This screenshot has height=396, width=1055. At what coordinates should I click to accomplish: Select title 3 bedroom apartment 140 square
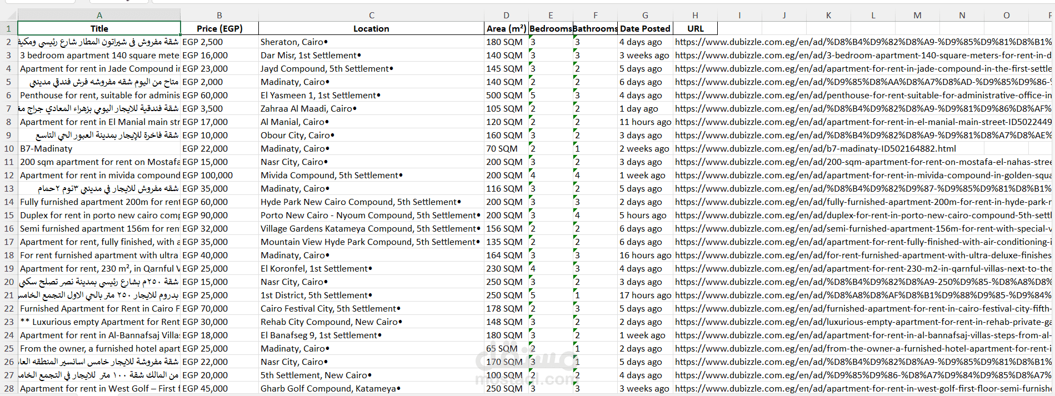[x=99, y=55]
